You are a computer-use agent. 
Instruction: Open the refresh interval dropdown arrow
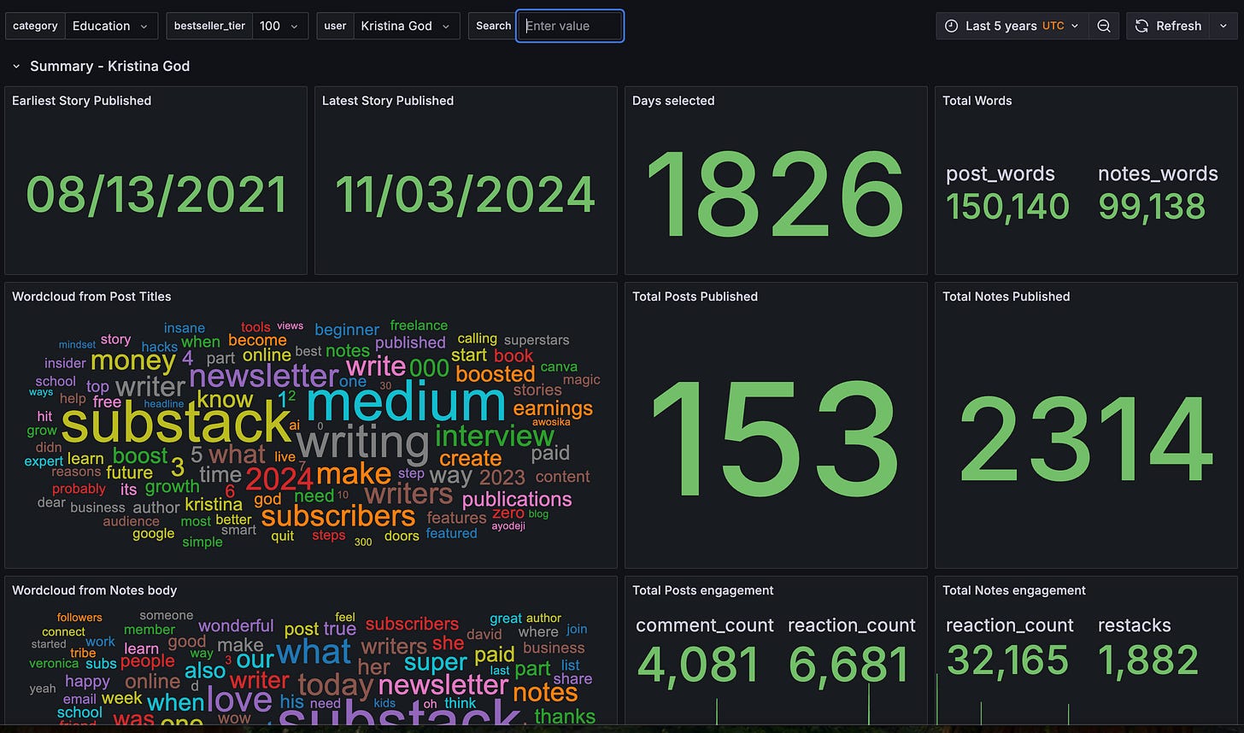pos(1224,26)
